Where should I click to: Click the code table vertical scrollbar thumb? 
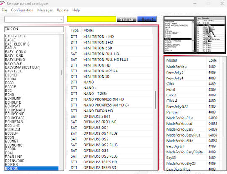tap(224, 99)
